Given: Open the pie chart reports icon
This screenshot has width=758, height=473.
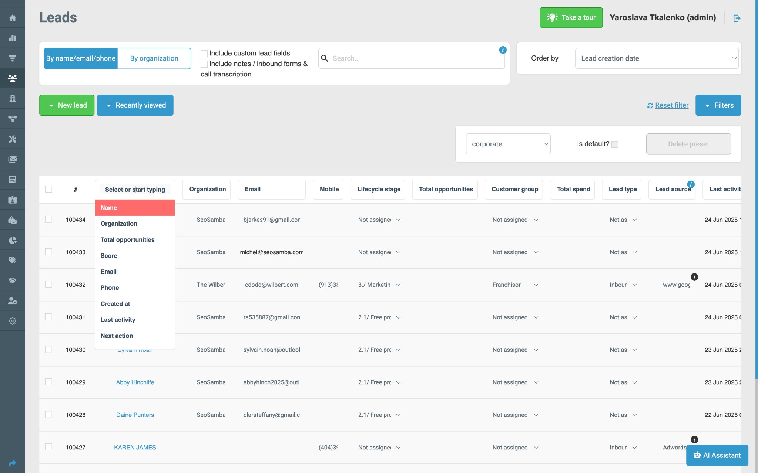Looking at the screenshot, I should click(x=13, y=240).
